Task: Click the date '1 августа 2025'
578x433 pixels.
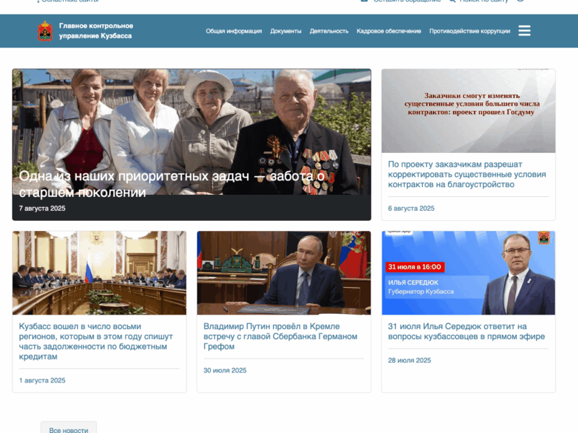Action: [42, 380]
